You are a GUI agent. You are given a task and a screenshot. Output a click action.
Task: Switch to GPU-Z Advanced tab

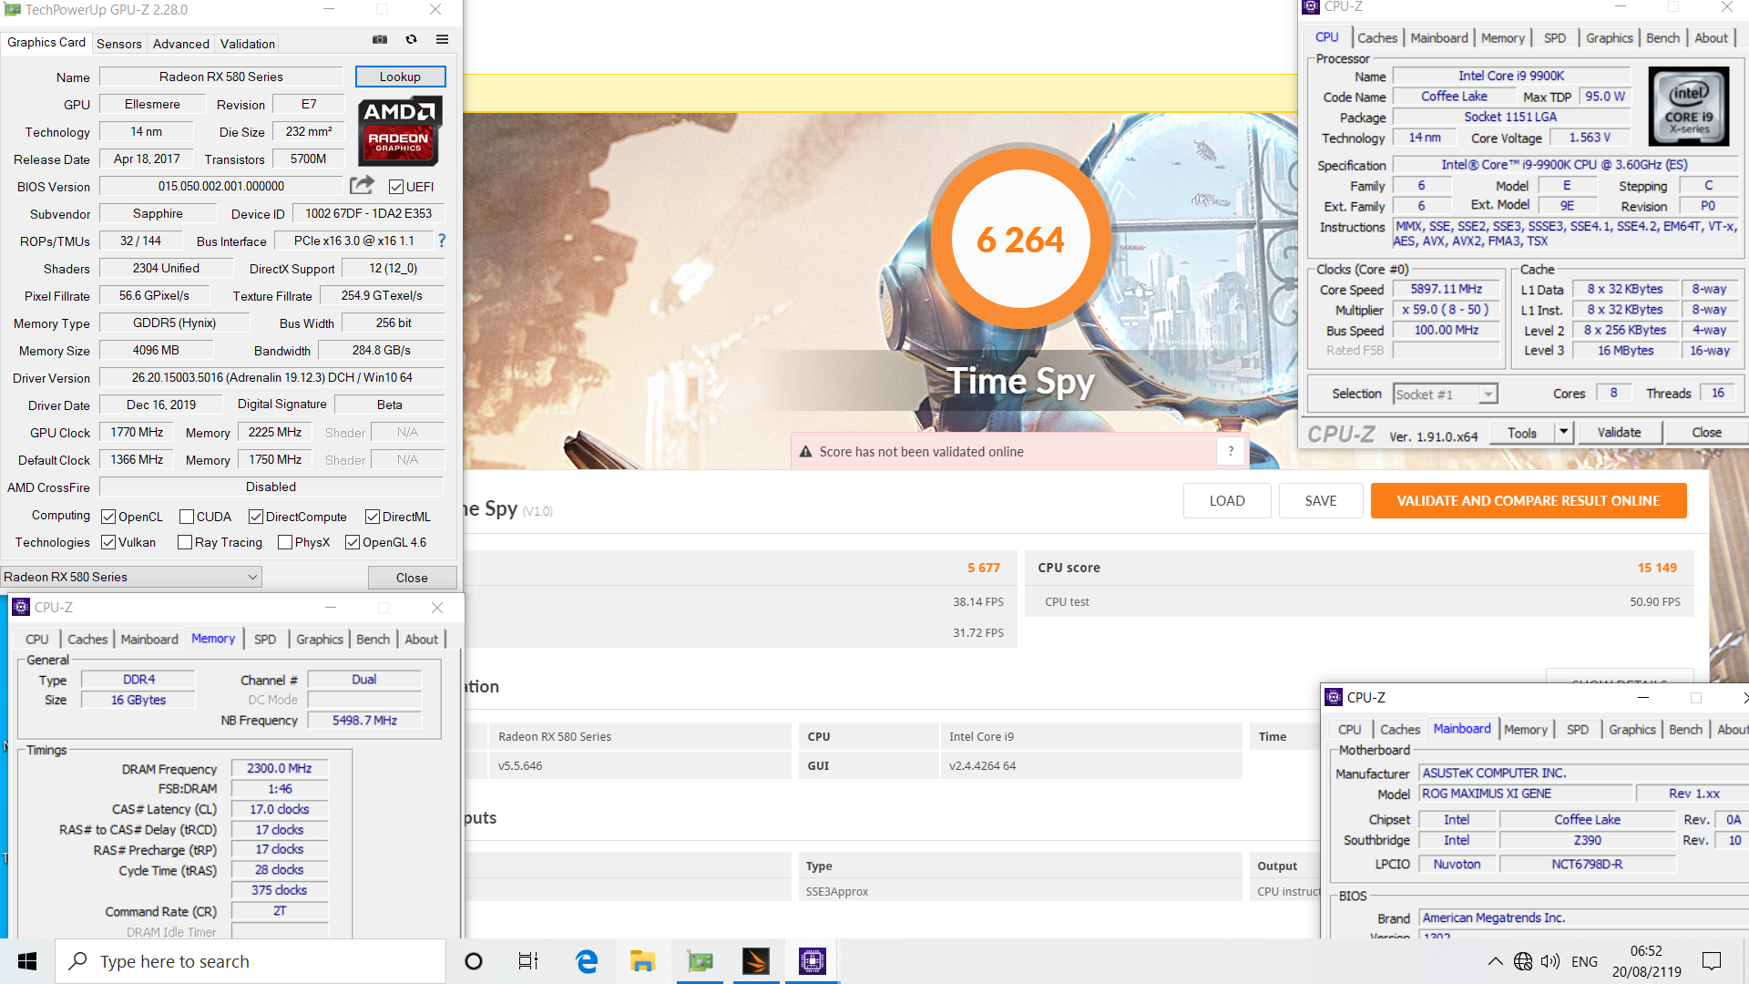click(181, 44)
